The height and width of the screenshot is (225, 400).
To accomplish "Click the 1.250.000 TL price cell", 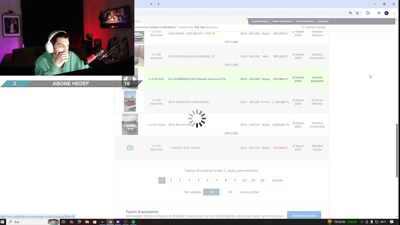I will (281, 125).
